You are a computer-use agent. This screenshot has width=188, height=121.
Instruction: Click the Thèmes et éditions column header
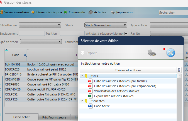click(128, 70)
